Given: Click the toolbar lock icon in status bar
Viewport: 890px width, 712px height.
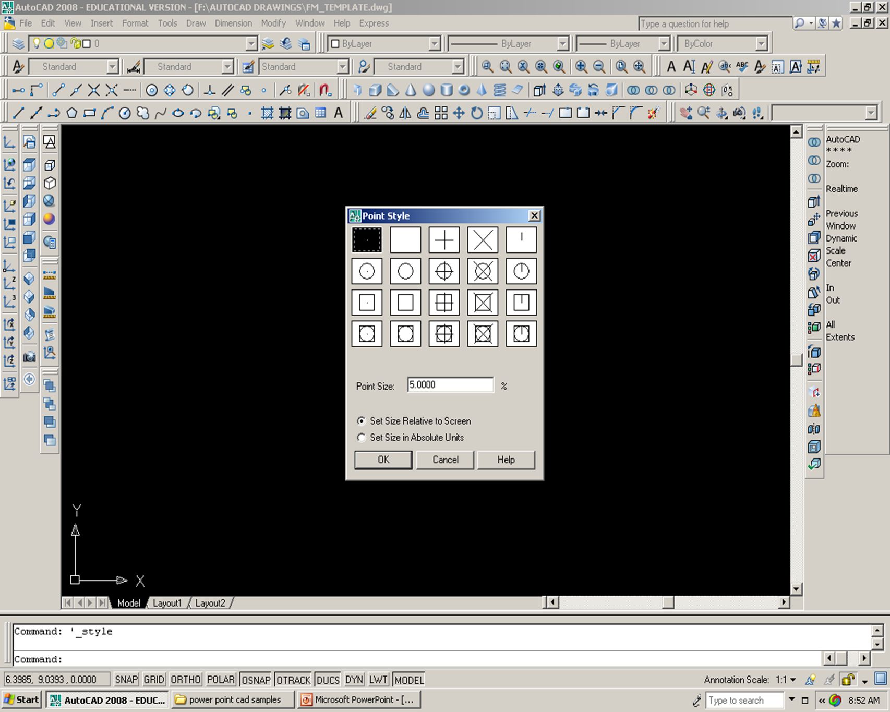Looking at the screenshot, I should click(x=848, y=679).
